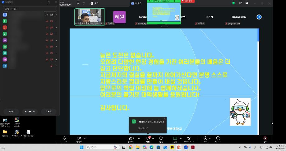This screenshot has height=151, width=286.
Task: Click the More button in participants panel
Action: pyautogui.click(x=48, y=111)
